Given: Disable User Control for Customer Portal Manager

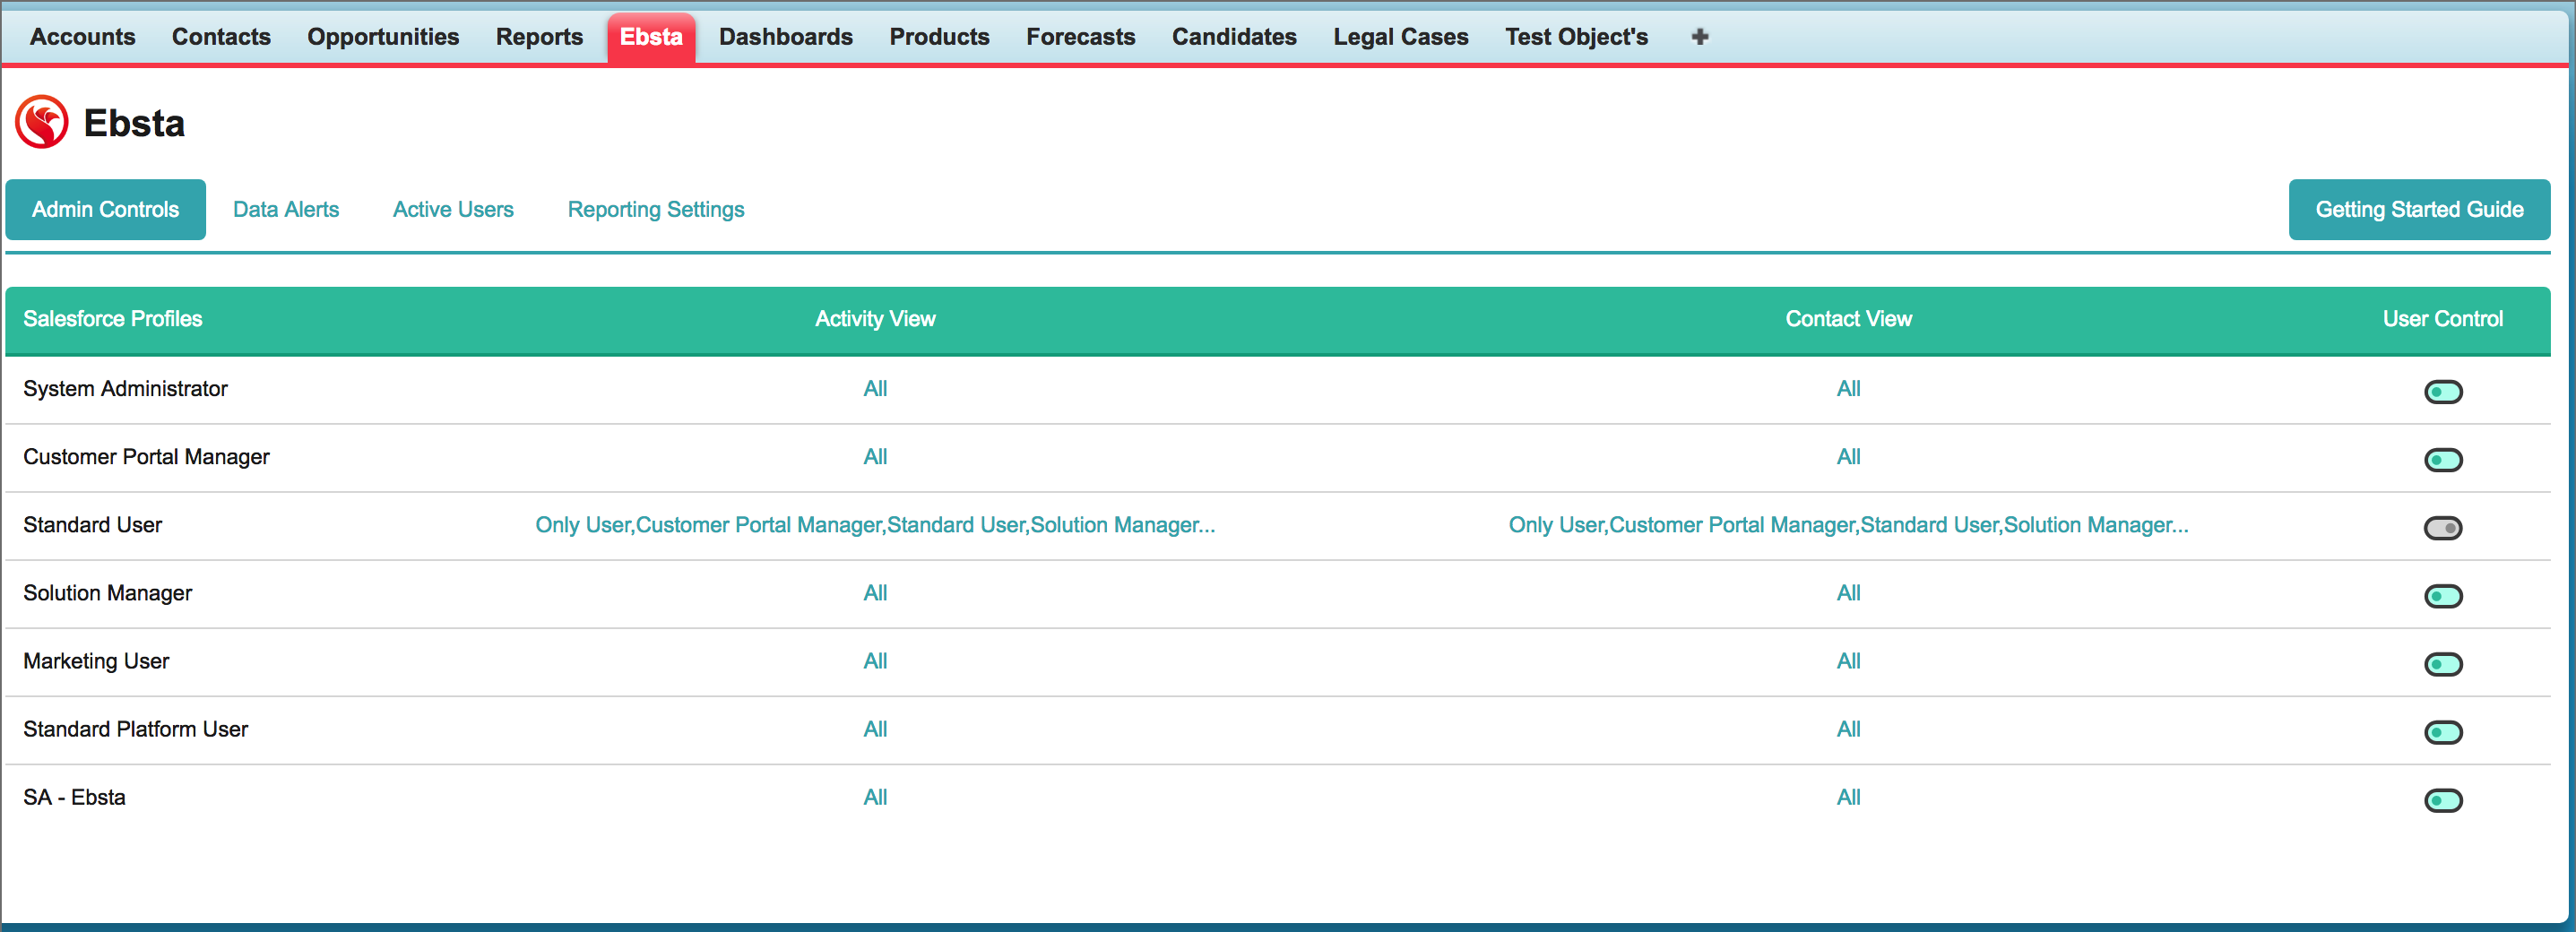Looking at the screenshot, I should [2442, 460].
